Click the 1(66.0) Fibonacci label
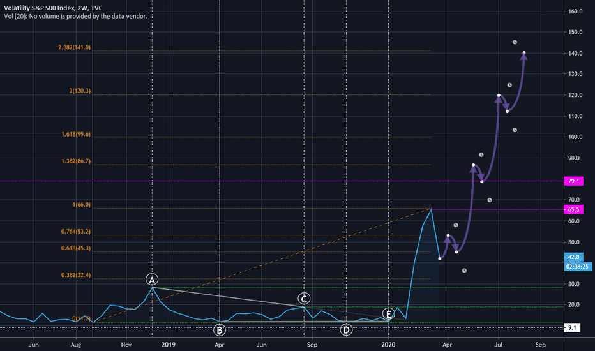Image resolution: width=595 pixels, height=351 pixels. 82,205
